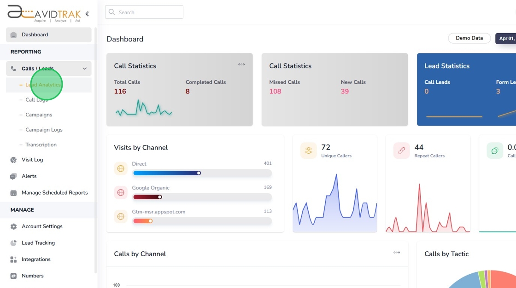Open Call Statistics card options menu

coord(241,64)
